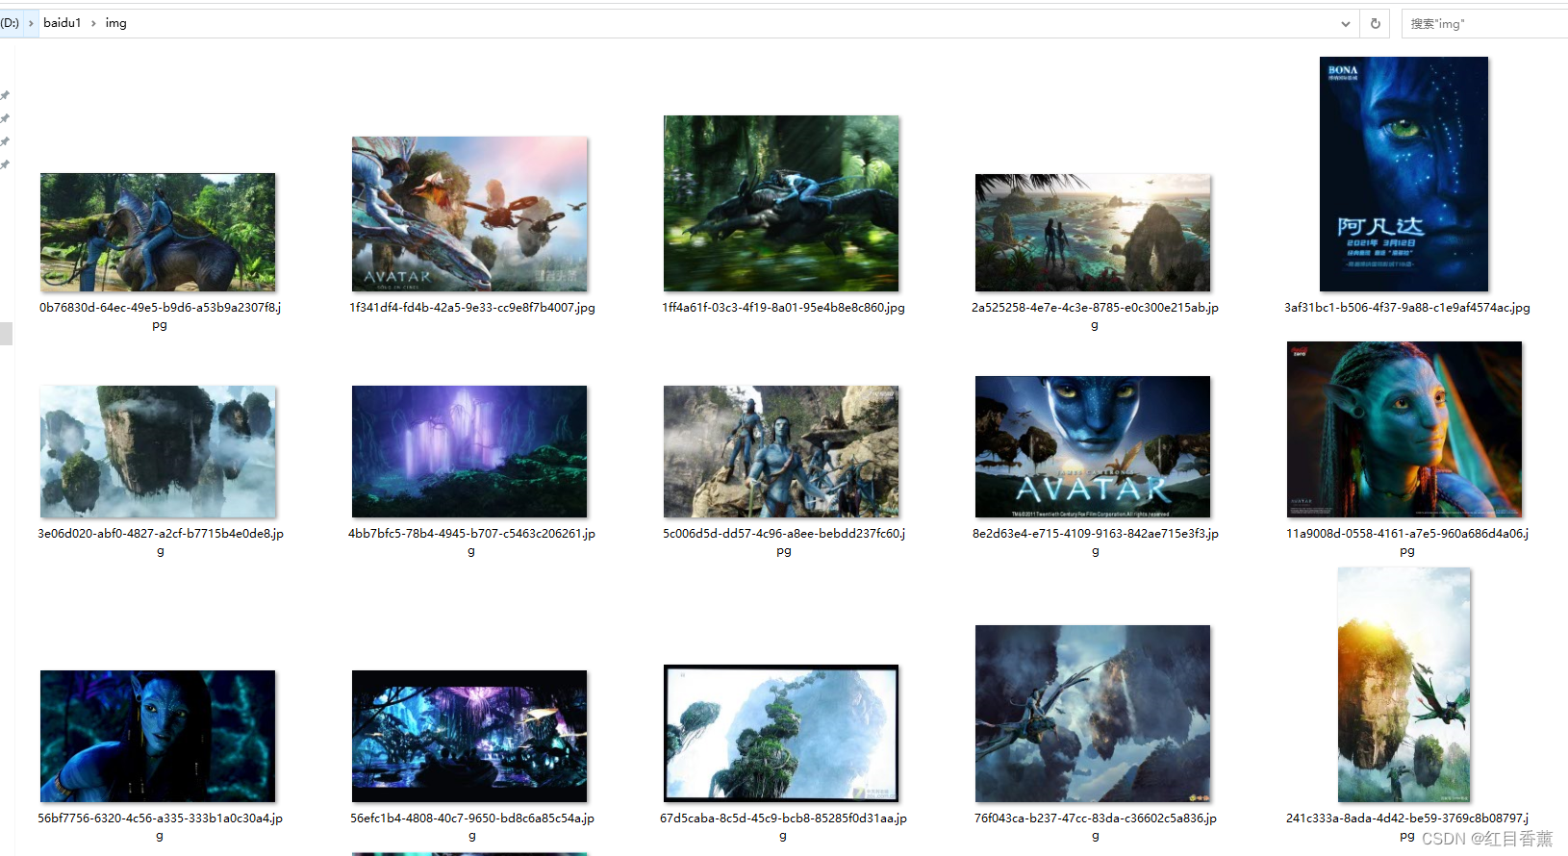
Task: Refresh the img folder view
Action: click(1375, 23)
